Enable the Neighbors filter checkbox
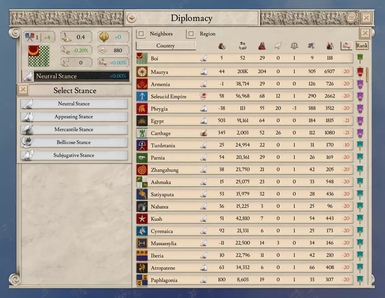385x298 pixels. [141, 34]
